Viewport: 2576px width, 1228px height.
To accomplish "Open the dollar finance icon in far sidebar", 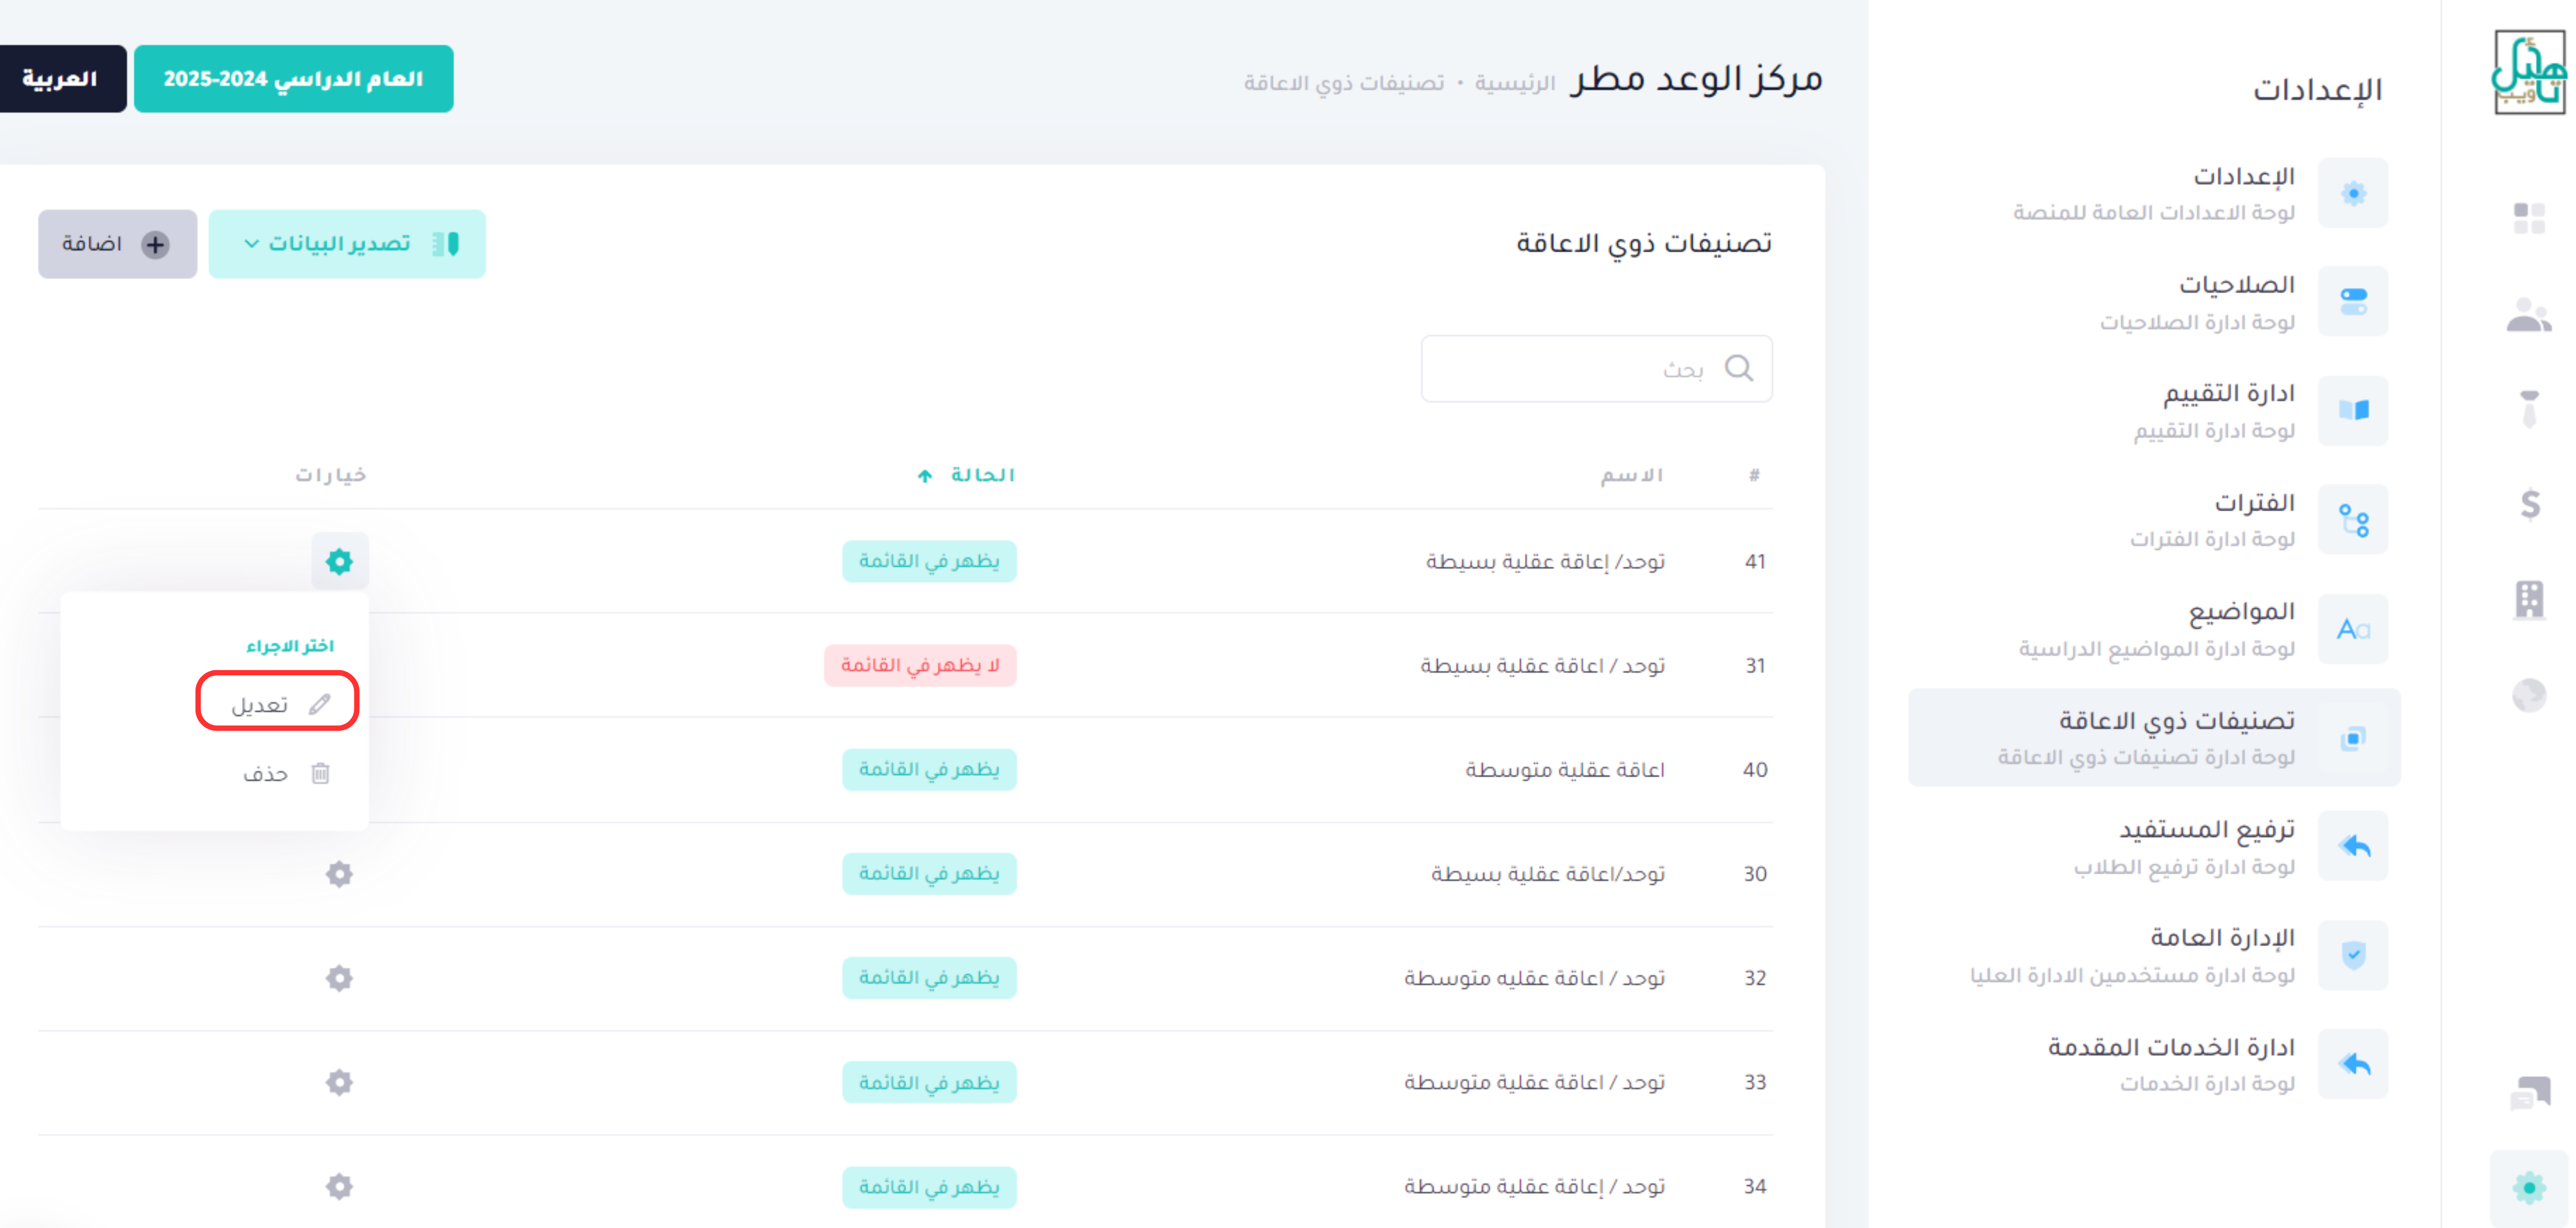I will point(2530,505).
